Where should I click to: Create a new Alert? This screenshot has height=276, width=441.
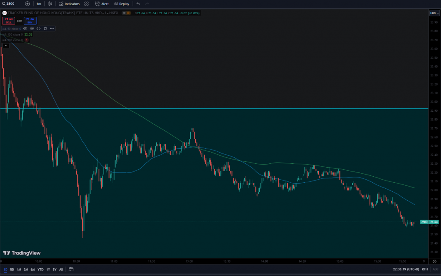click(102, 3)
